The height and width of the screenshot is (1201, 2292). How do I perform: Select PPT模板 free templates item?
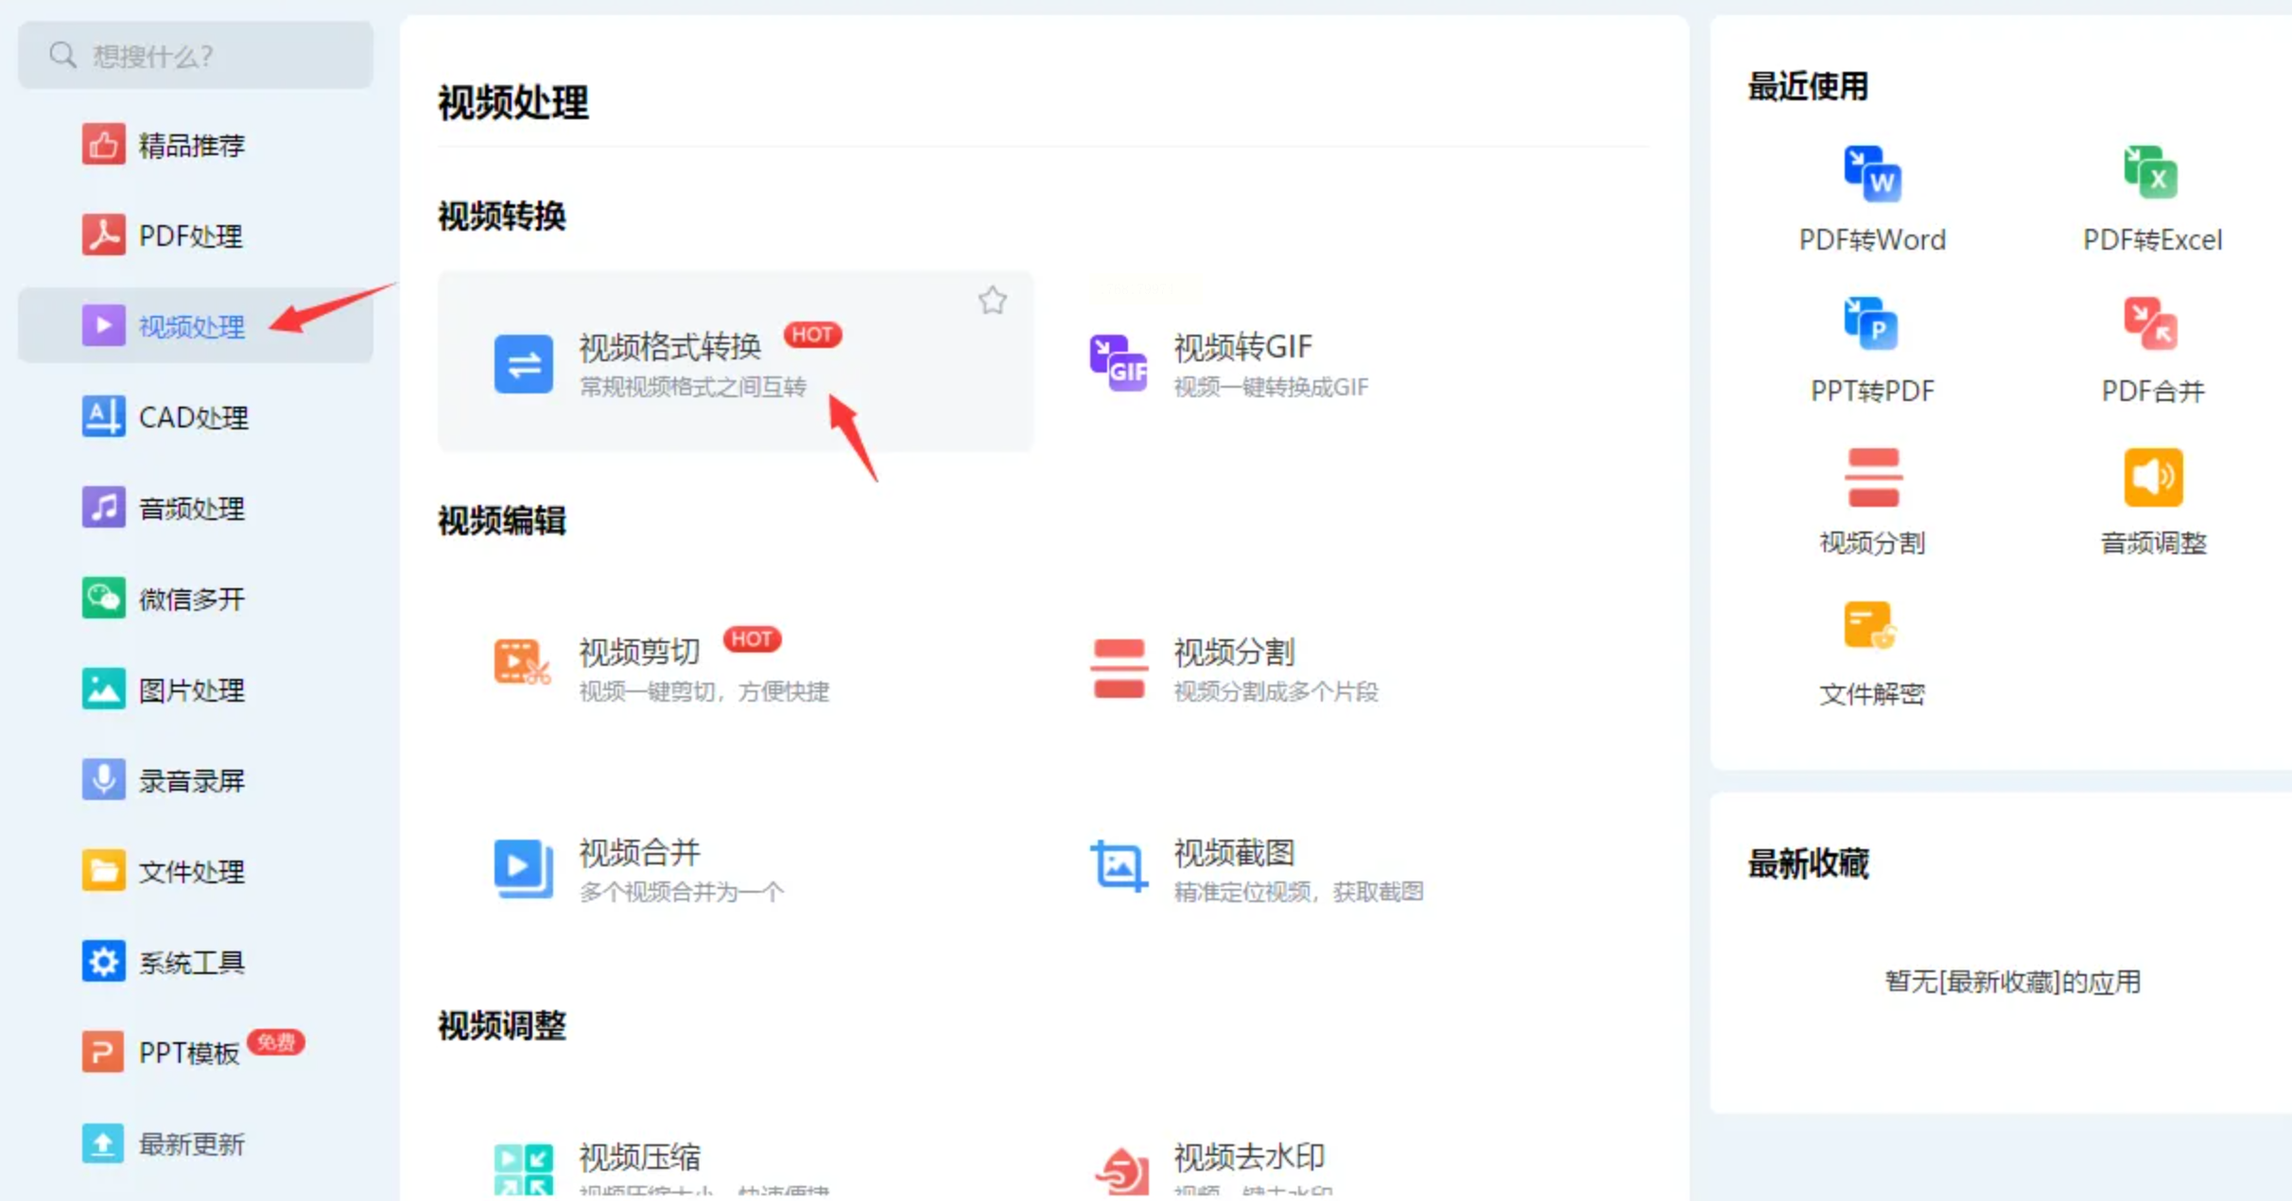coord(189,1053)
